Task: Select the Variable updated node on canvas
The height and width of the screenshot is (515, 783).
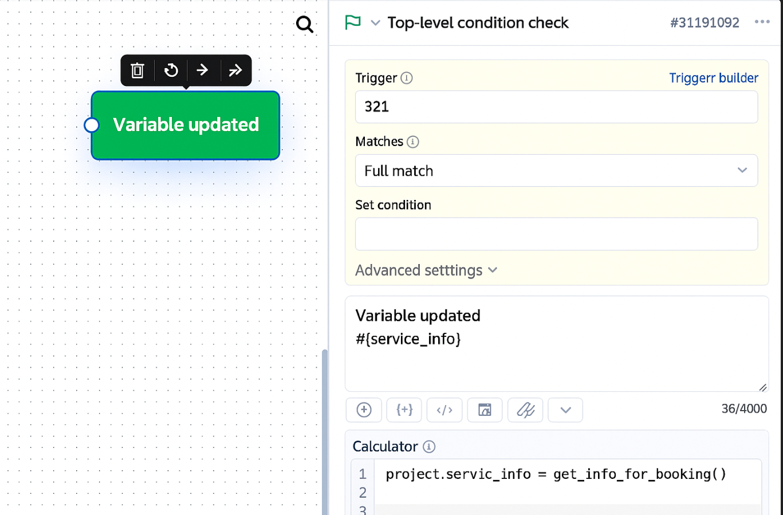Action: coord(186,125)
